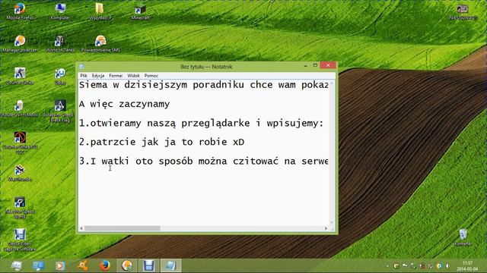Click the action center flag tray icon
This screenshot has height=273, width=487.
pyautogui.click(x=405, y=266)
